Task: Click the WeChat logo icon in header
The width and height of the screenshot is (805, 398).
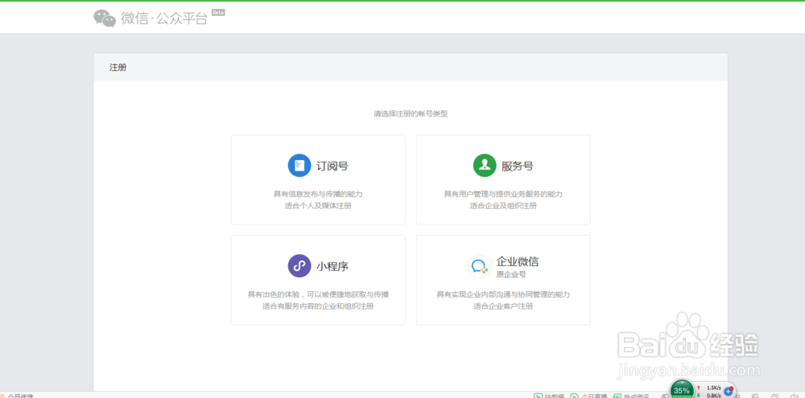Action: pos(105,18)
